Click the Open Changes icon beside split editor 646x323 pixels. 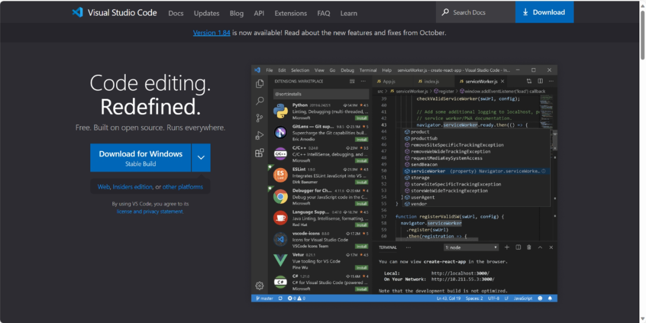(x=529, y=81)
